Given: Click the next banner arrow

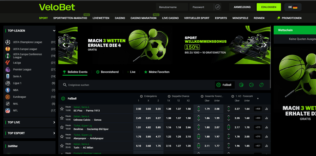Looking at the screenshot, I should coord(265,45).
